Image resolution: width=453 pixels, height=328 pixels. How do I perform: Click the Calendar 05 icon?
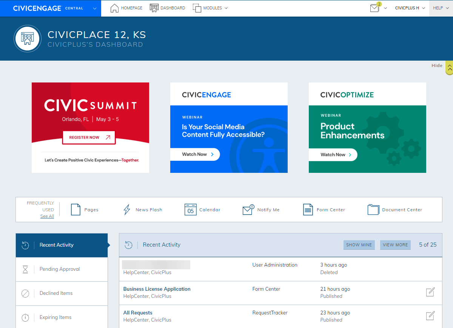pyautogui.click(x=191, y=209)
